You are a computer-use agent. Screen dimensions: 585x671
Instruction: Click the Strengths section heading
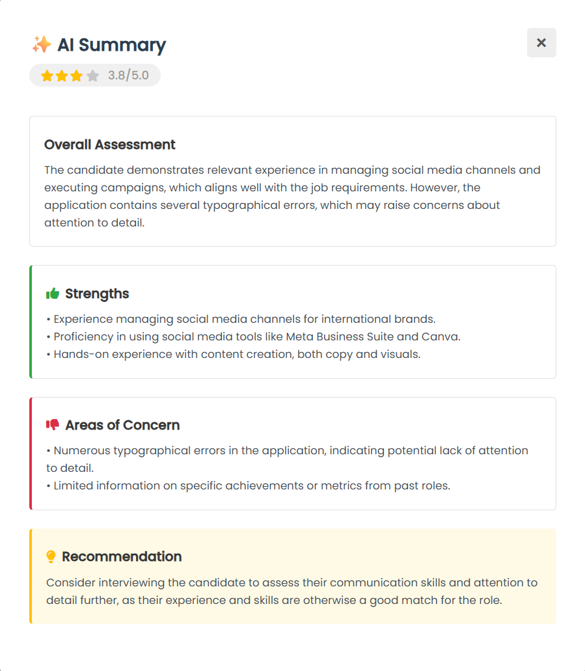click(97, 294)
